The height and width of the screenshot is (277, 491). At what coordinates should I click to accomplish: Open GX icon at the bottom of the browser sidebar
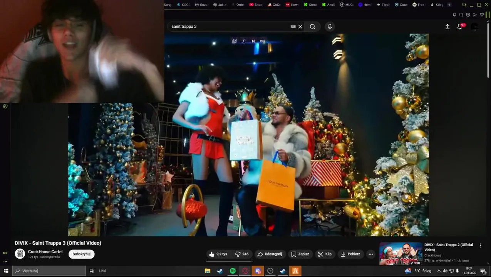[5, 253]
